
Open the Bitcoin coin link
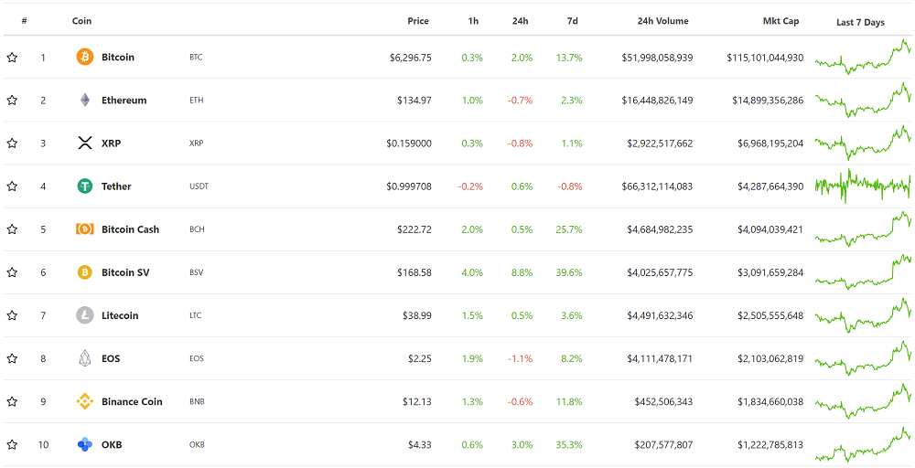118,57
